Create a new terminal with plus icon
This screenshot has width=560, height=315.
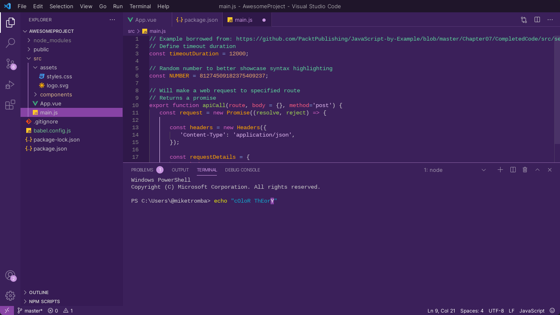point(500,170)
